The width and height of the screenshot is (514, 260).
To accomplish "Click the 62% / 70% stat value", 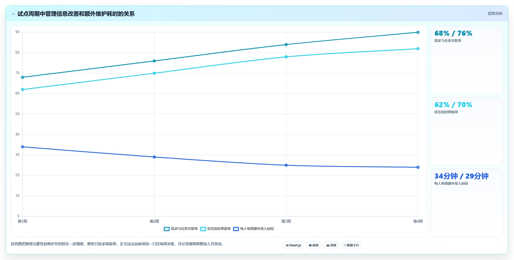I will pos(453,105).
